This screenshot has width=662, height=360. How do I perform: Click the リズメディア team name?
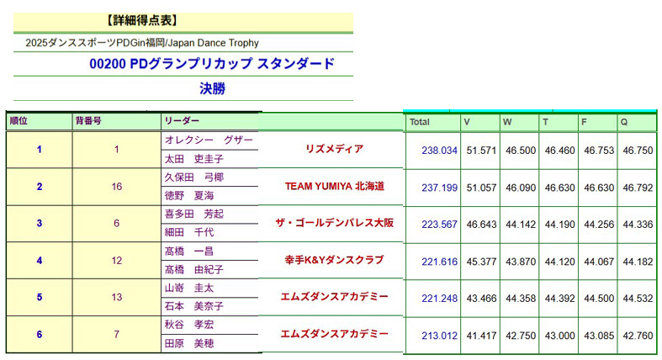(334, 150)
